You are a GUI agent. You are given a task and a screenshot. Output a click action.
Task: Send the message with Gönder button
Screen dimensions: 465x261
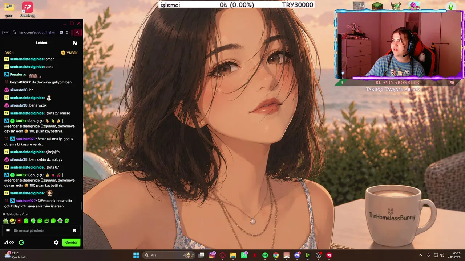tap(71, 243)
